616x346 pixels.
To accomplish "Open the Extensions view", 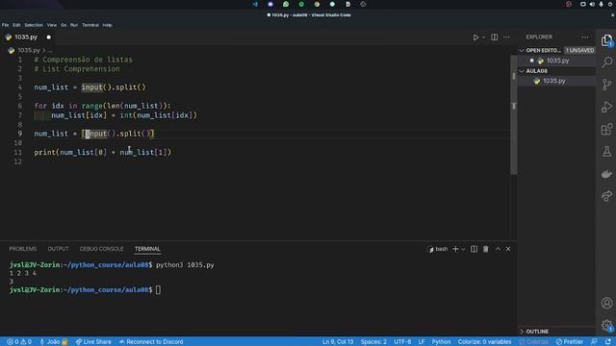I will (x=607, y=129).
